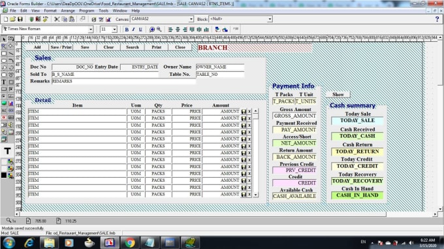Open the font size 11 dropdown

point(114,29)
